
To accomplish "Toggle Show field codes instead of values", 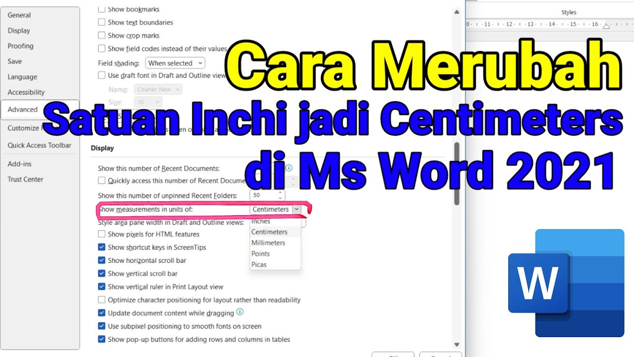I will pyautogui.click(x=102, y=49).
